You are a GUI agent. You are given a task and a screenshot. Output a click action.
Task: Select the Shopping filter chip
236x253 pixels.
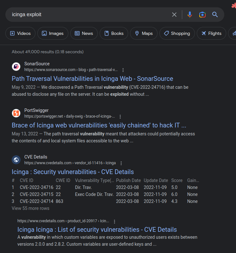coord(177,33)
